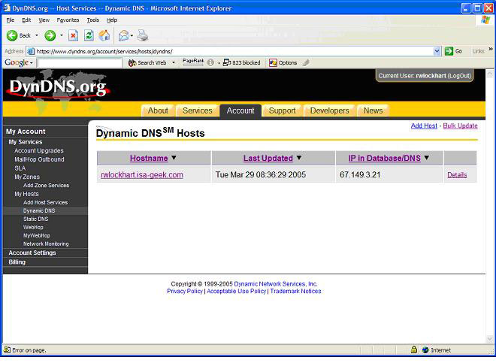Click the Internet zone globe icon
This screenshot has height=363, width=496.
point(425,349)
